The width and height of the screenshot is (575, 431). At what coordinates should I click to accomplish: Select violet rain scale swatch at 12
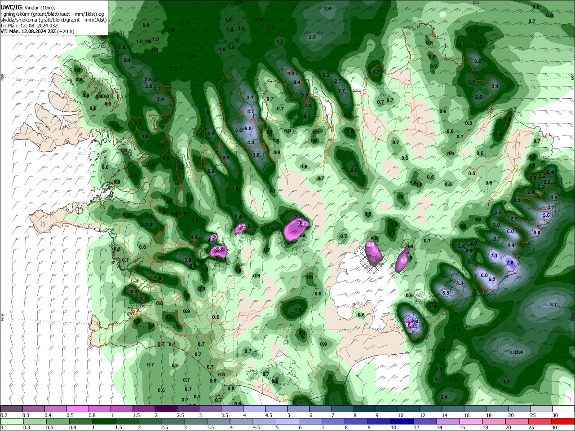tap(426, 422)
